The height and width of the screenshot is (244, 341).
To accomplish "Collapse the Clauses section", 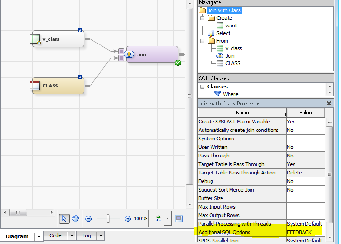I will coord(202,87).
